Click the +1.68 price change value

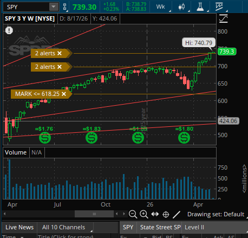click(109, 4)
